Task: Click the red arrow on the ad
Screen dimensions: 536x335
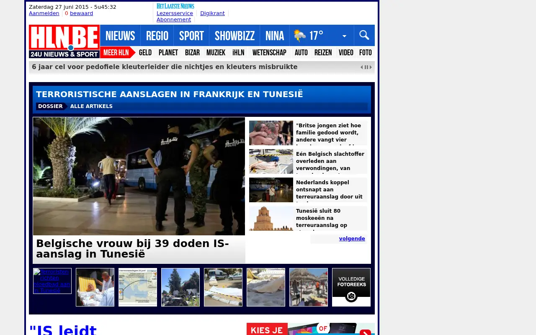Action: [x=365, y=333]
